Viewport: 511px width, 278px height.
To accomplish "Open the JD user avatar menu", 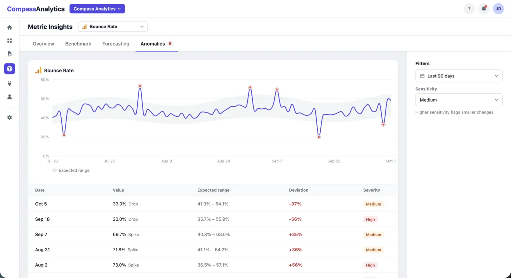I will pos(499,9).
